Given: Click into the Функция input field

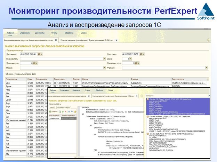Looking at the screenshot, I should (x=163, y=67).
